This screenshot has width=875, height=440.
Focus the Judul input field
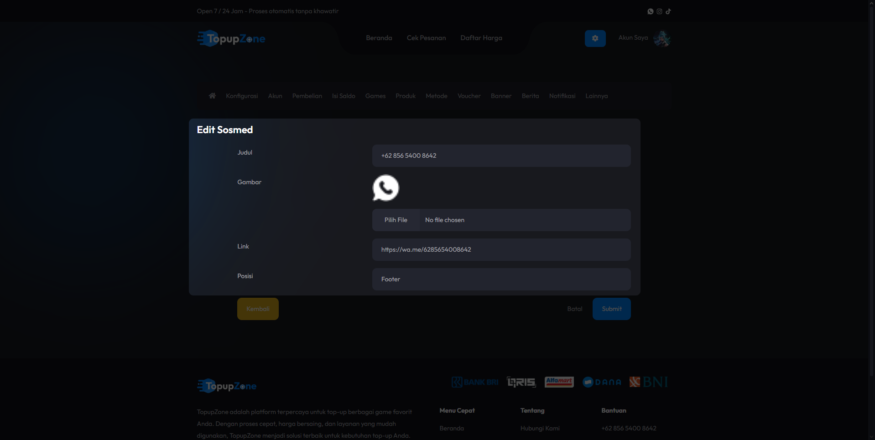tap(501, 155)
